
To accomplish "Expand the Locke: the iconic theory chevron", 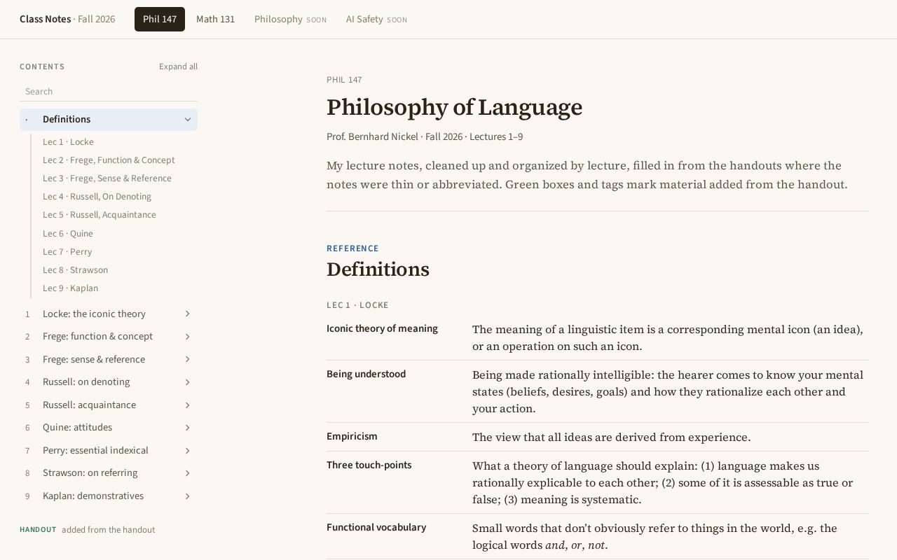I will pyautogui.click(x=188, y=314).
